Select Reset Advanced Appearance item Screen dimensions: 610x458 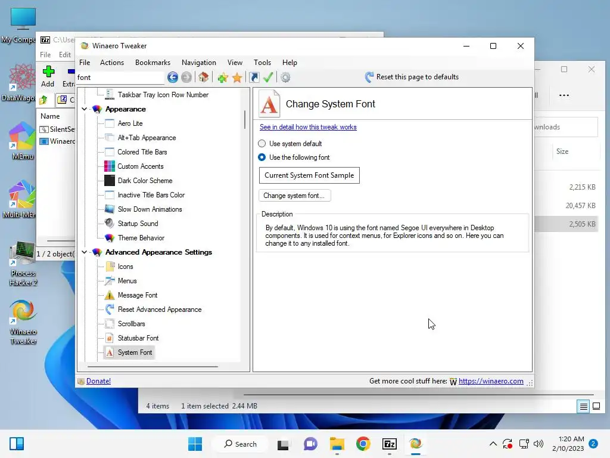point(160,310)
